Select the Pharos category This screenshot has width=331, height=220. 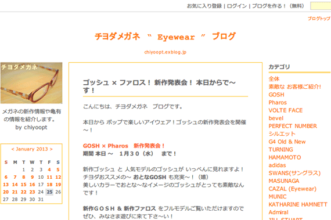point(278,103)
